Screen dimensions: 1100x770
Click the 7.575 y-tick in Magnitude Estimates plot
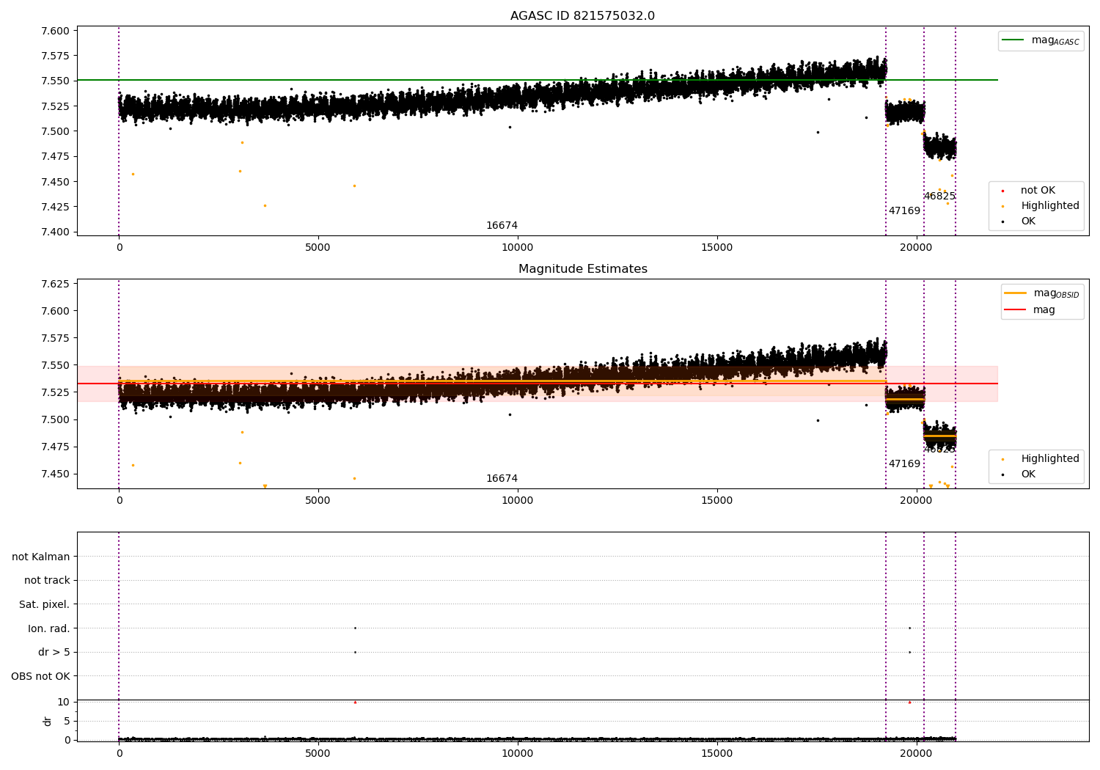click(56, 338)
